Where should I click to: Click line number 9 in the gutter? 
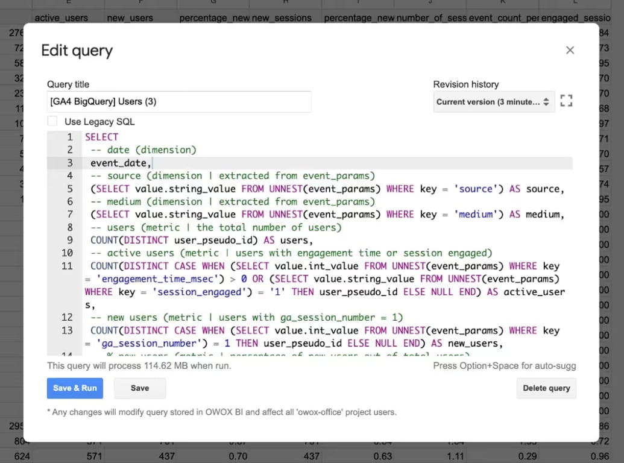pos(70,241)
